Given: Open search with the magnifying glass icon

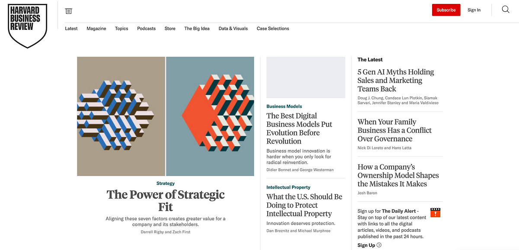Looking at the screenshot, I should [505, 10].
